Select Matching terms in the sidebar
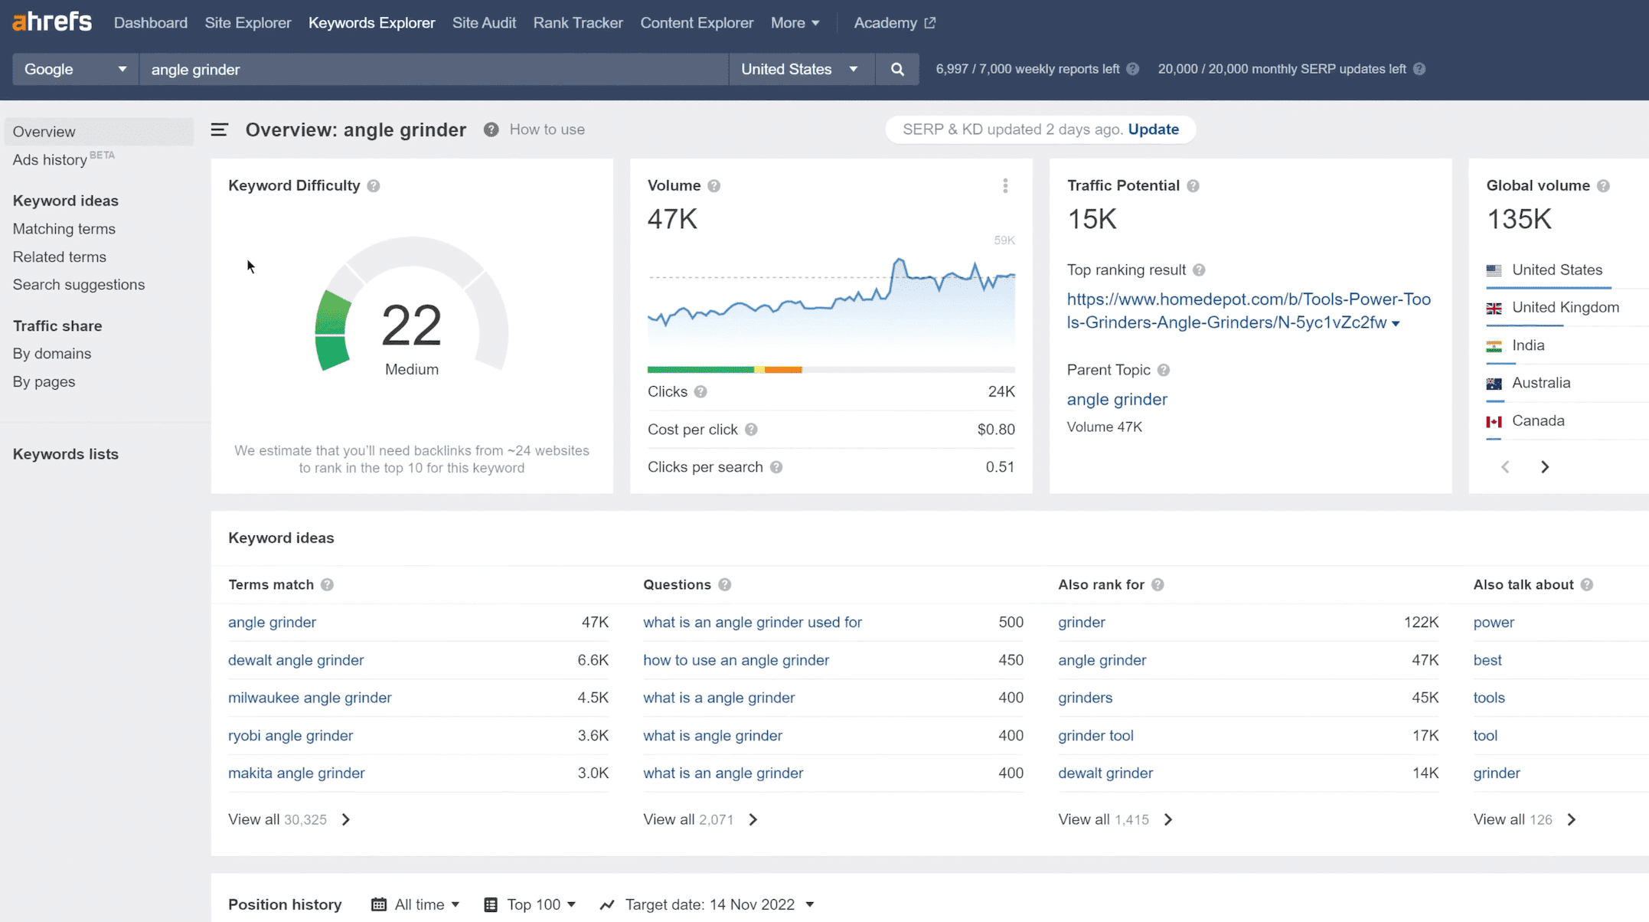Image resolution: width=1649 pixels, height=922 pixels. pyautogui.click(x=64, y=229)
